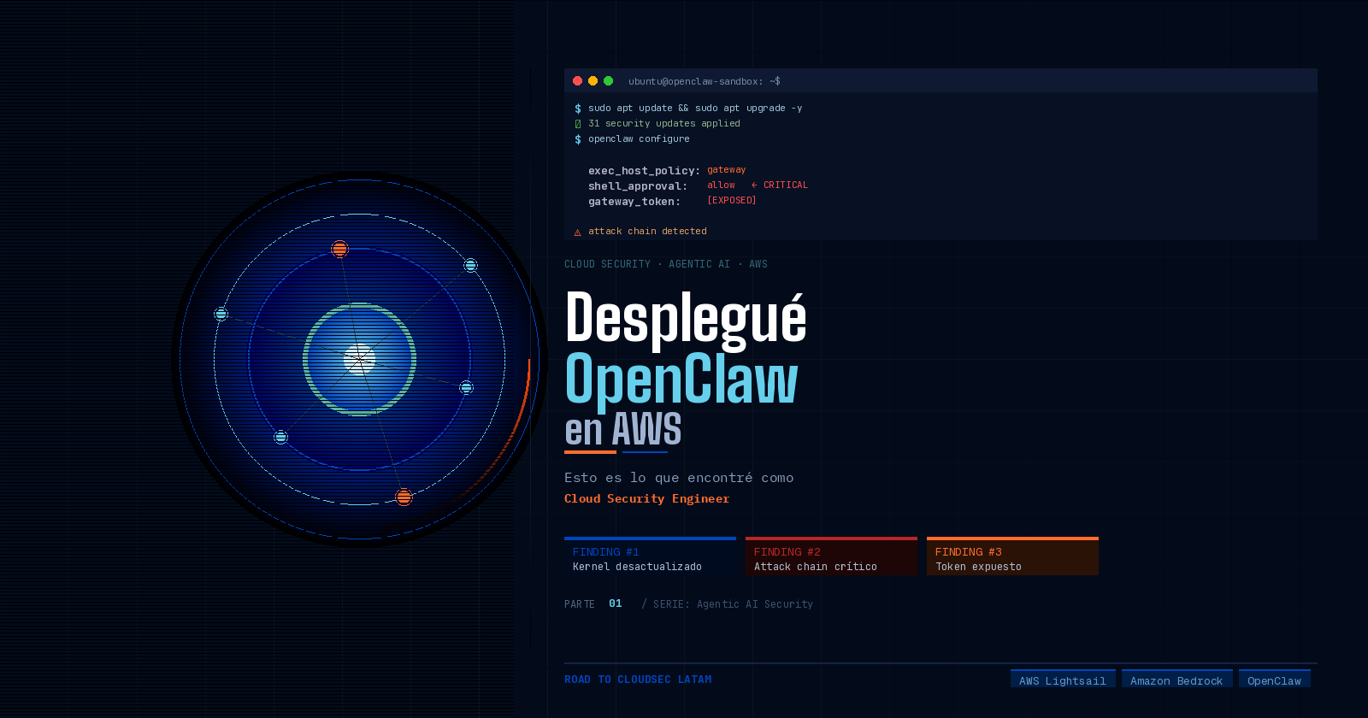Click the yellow dot in the terminal title bar
The width and height of the screenshot is (1368, 718).
tap(593, 81)
